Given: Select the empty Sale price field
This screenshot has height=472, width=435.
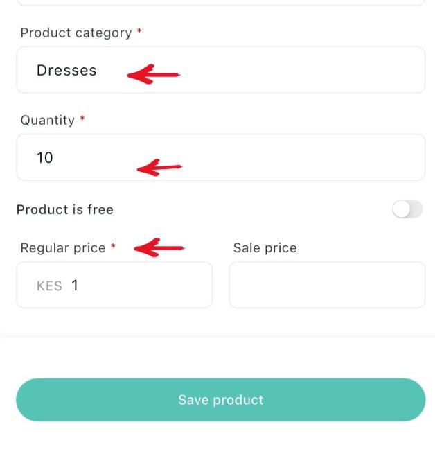Looking at the screenshot, I should (327, 285).
